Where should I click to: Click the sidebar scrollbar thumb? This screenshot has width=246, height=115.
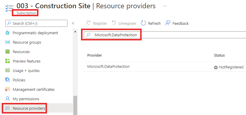point(75,105)
